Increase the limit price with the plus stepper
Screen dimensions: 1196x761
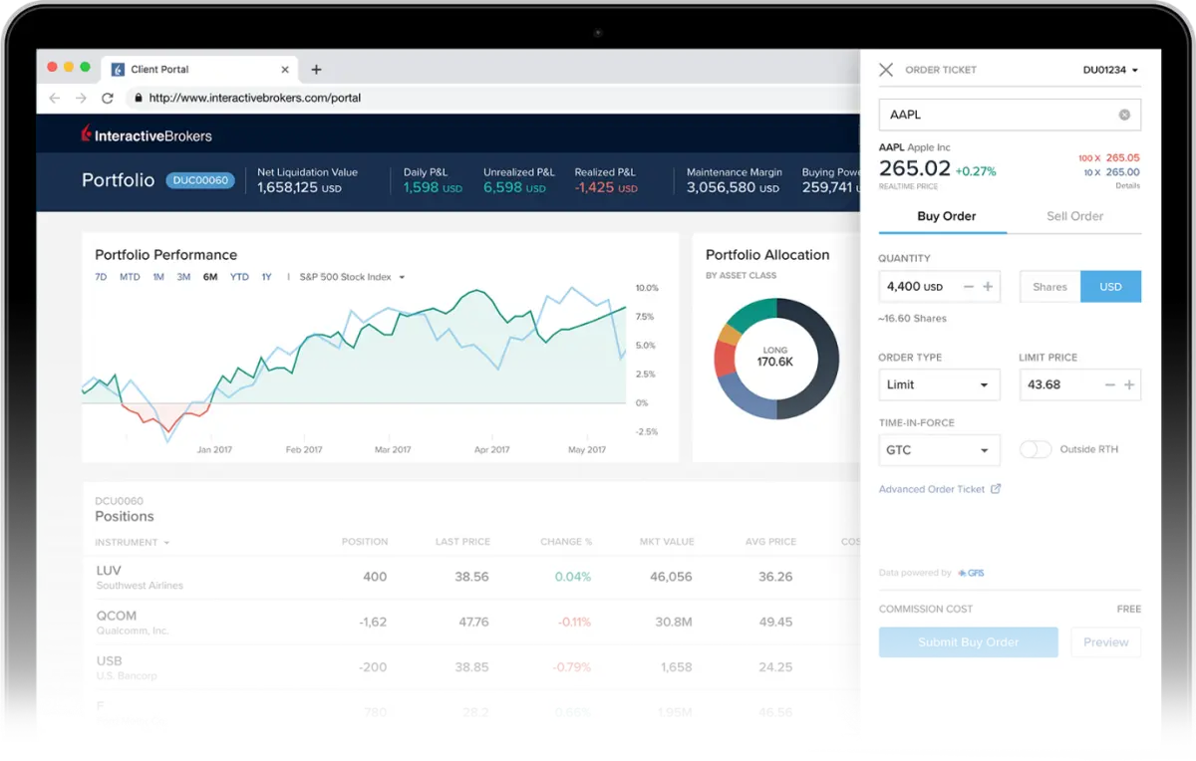pos(1130,384)
